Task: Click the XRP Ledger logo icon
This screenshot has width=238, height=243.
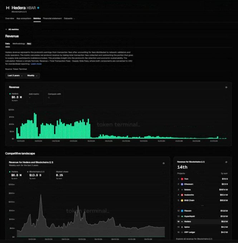Action: [x=182, y=232]
